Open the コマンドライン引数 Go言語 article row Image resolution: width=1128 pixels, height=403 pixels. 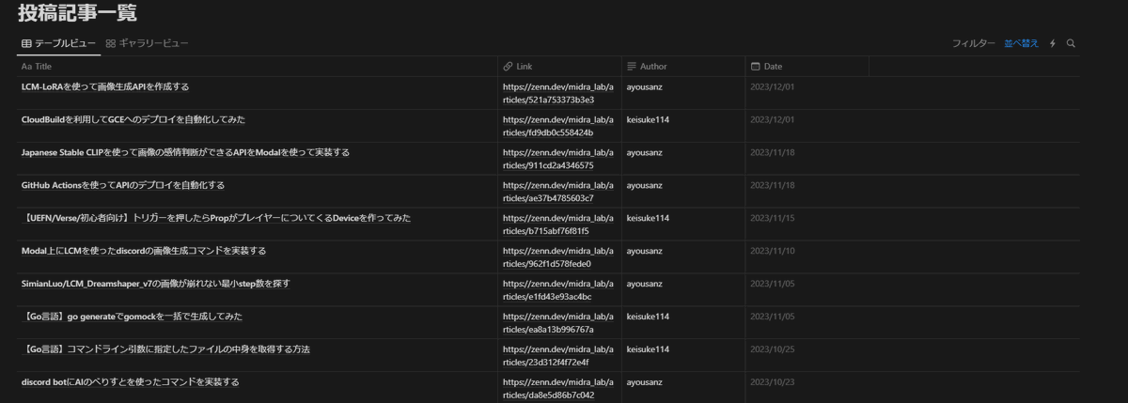pyautogui.click(x=165, y=349)
